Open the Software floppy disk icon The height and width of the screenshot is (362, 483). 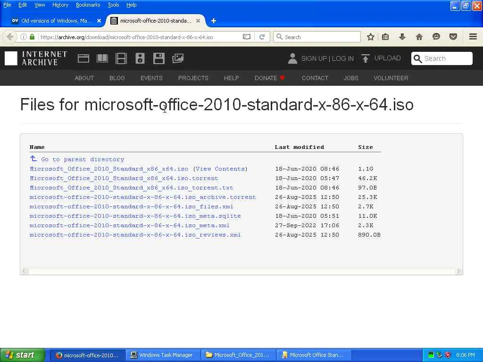point(159,58)
